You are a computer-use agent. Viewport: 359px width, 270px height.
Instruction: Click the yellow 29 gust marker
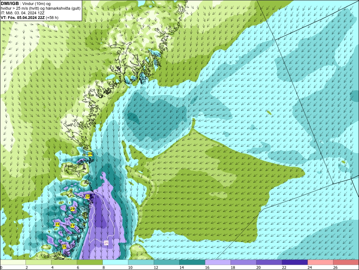pos(73,226)
